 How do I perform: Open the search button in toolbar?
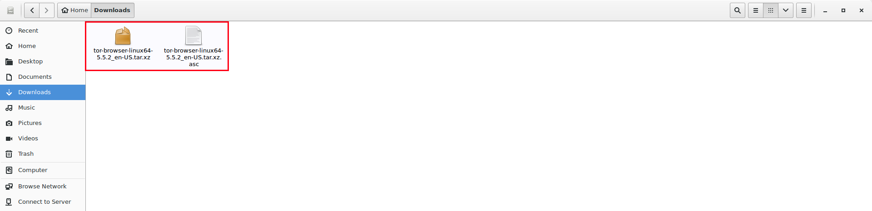point(738,10)
